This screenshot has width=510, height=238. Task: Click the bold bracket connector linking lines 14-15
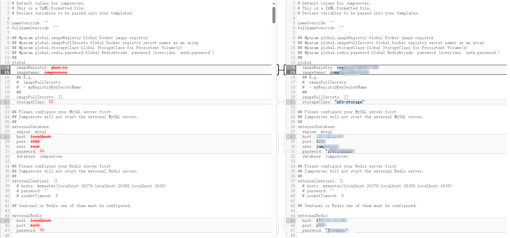(281, 70)
